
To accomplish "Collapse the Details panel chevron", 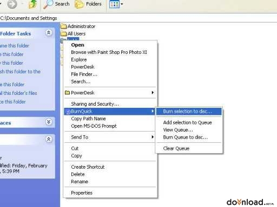I will [x=49, y=139].
